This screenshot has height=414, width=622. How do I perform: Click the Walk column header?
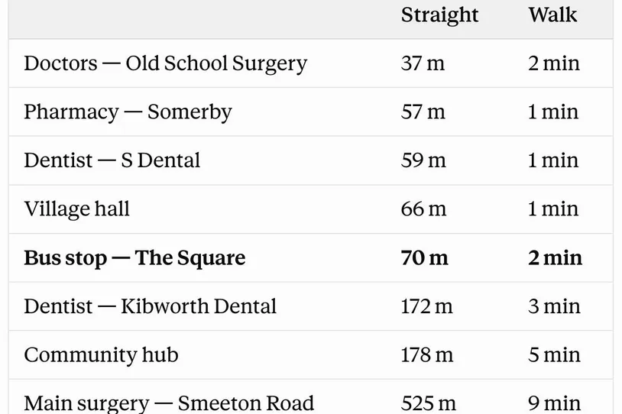click(x=552, y=15)
